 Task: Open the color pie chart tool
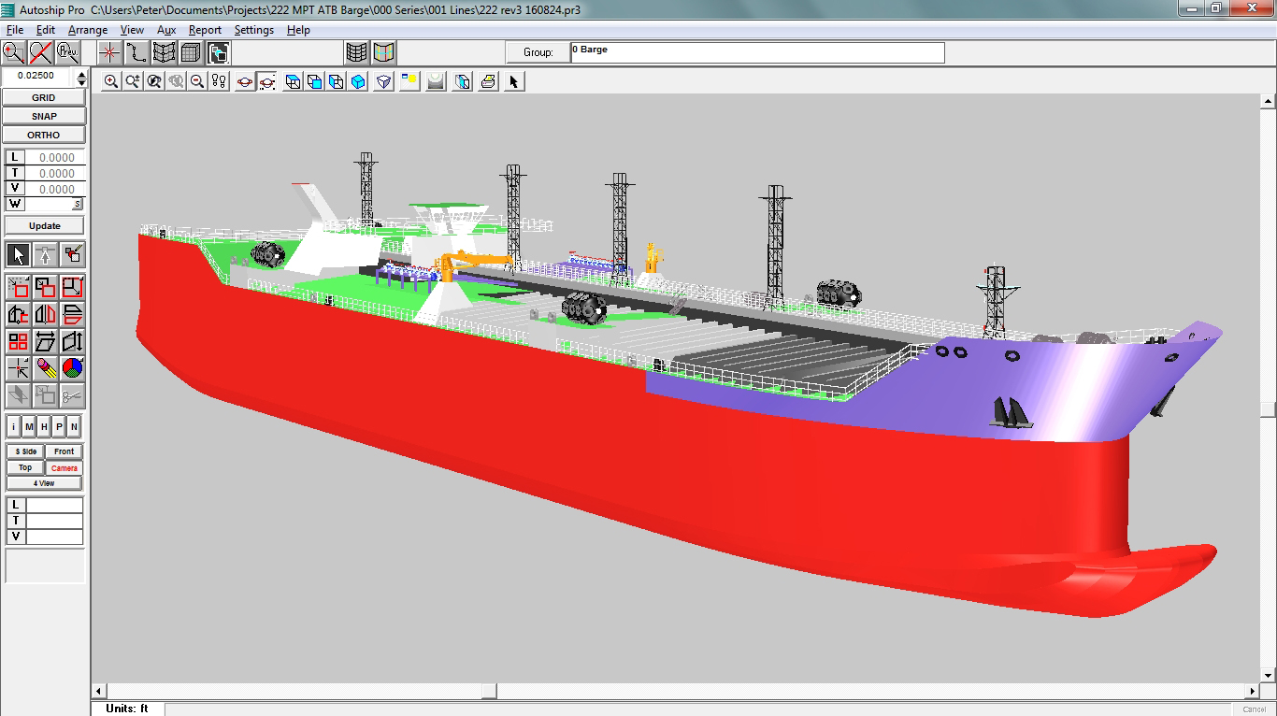[72, 368]
